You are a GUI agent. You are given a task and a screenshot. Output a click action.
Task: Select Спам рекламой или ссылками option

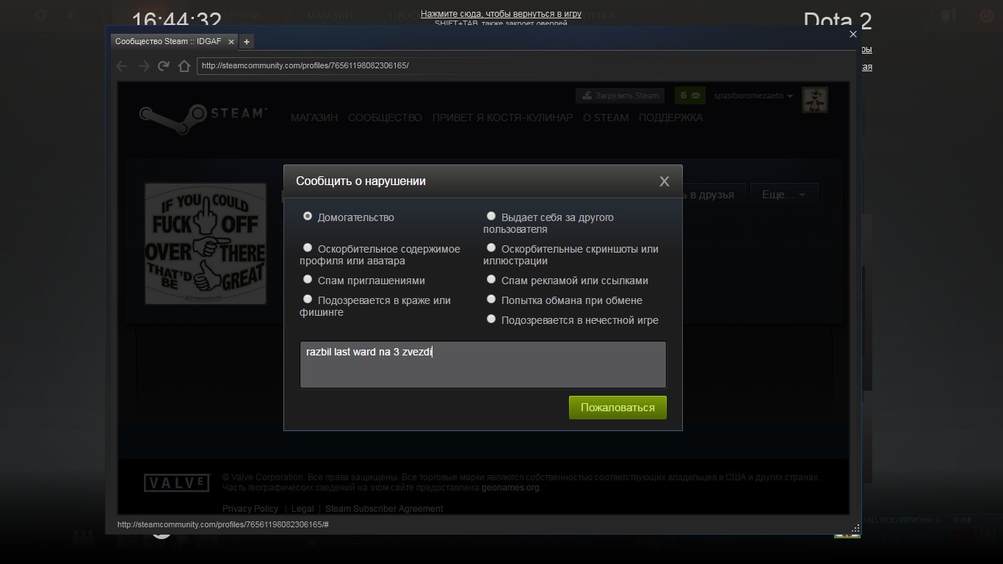click(x=491, y=280)
